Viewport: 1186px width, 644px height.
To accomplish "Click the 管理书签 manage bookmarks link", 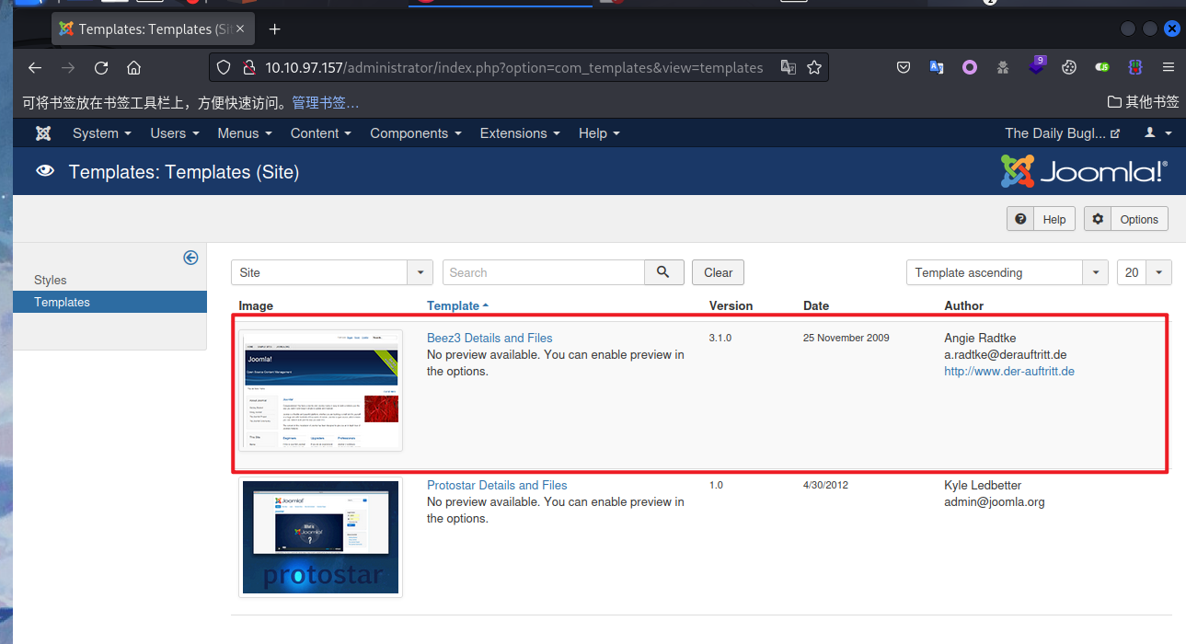I will pyautogui.click(x=326, y=102).
